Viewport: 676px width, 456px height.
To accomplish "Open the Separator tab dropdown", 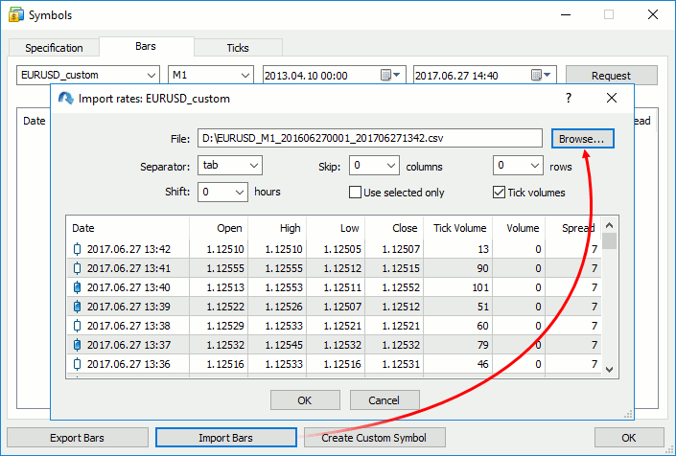I will pyautogui.click(x=229, y=166).
